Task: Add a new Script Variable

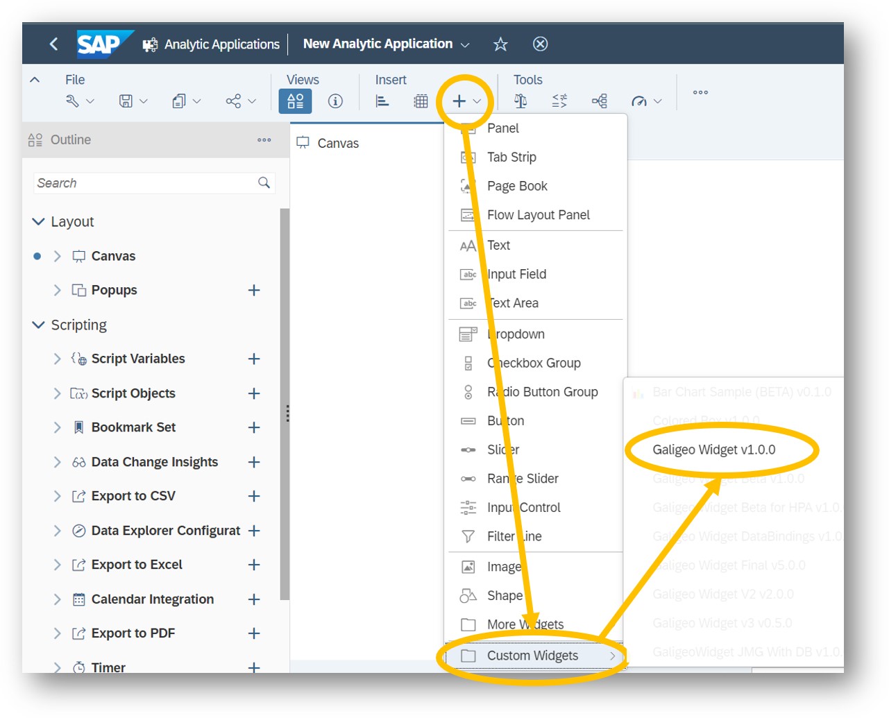Action: (254, 359)
